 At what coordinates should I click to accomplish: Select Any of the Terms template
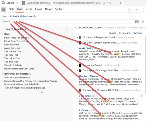12,48
